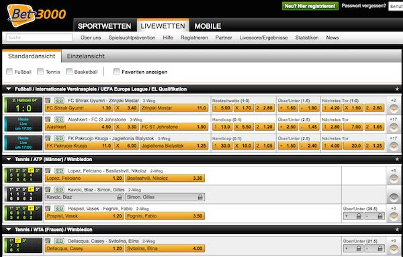
Task: Expand more bets for Kavcic - Simon match
Action: click(394, 198)
